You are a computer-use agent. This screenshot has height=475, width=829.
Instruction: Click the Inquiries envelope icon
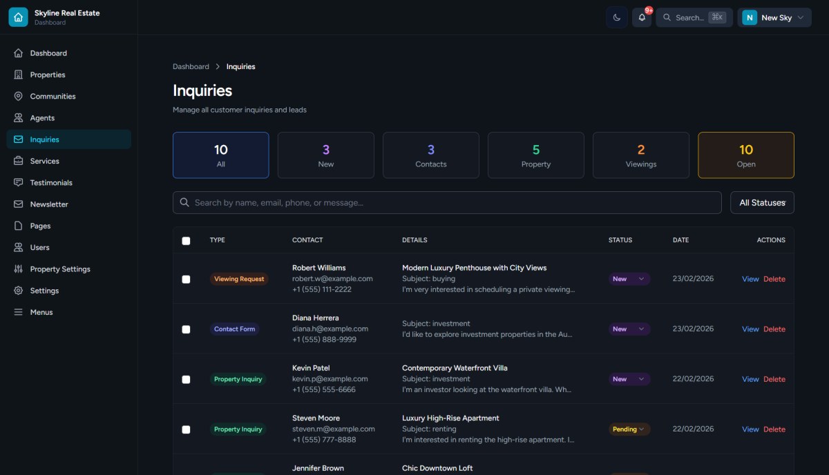point(18,139)
